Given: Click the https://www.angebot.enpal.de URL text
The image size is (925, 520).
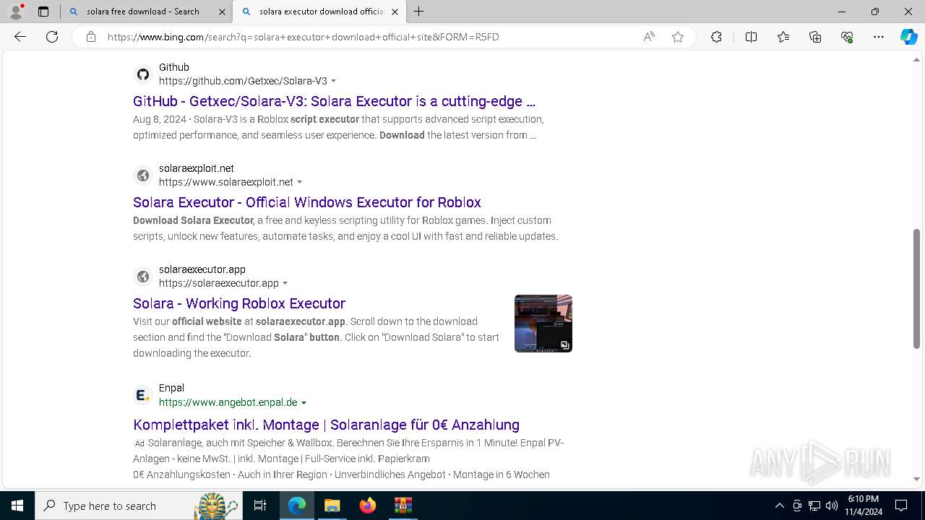Looking at the screenshot, I should click(228, 402).
